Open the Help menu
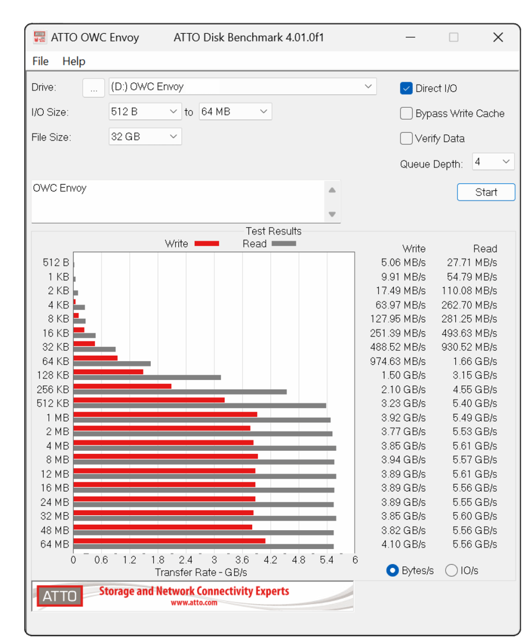Screen dimensions: 532x644 pos(74,61)
